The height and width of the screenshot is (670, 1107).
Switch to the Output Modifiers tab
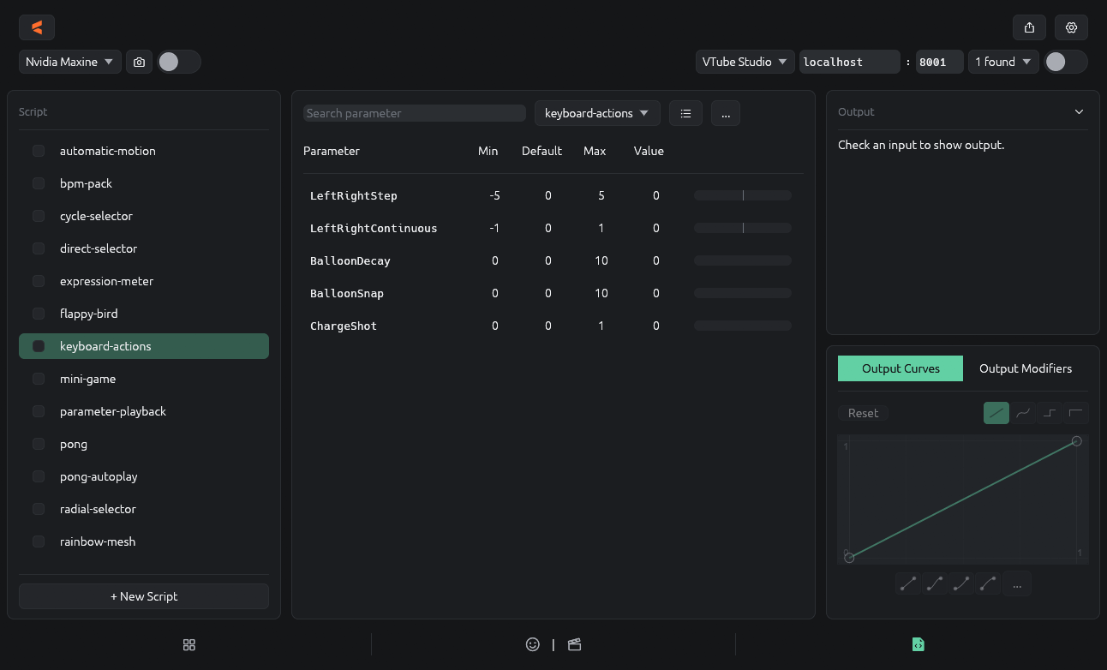(x=1026, y=368)
